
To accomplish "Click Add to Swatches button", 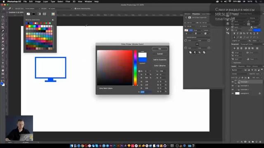I will 160,60.
